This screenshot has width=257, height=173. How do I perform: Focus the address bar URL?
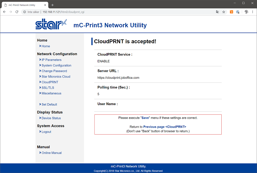click(64, 12)
